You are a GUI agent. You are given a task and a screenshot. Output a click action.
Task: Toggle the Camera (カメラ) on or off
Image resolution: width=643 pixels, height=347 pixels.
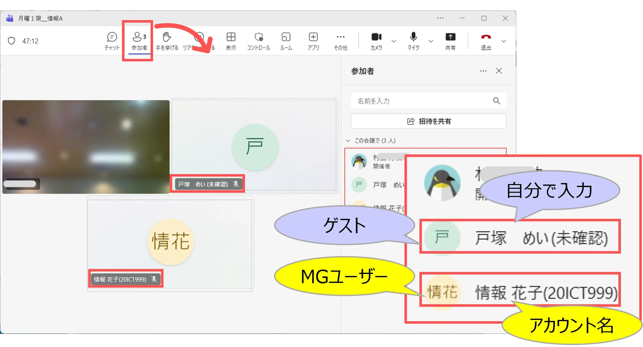376,41
